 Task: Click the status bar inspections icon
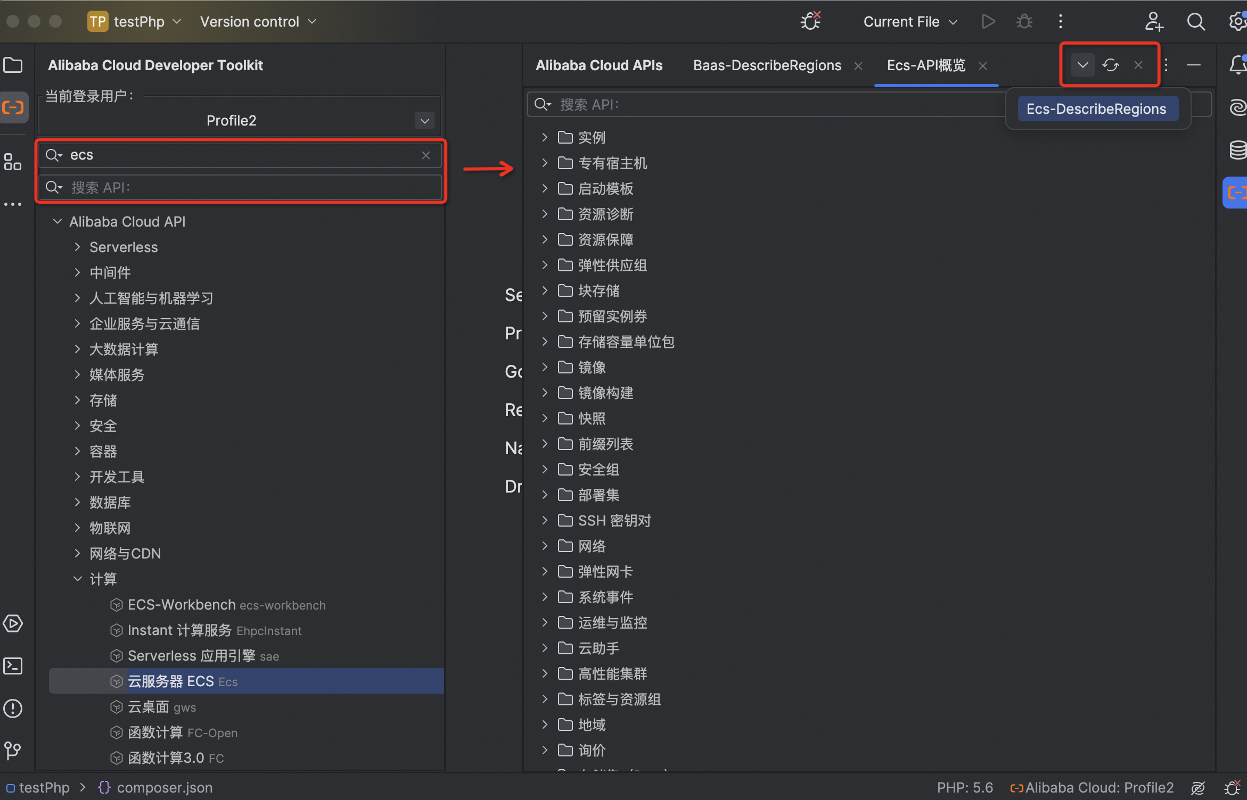(1198, 788)
